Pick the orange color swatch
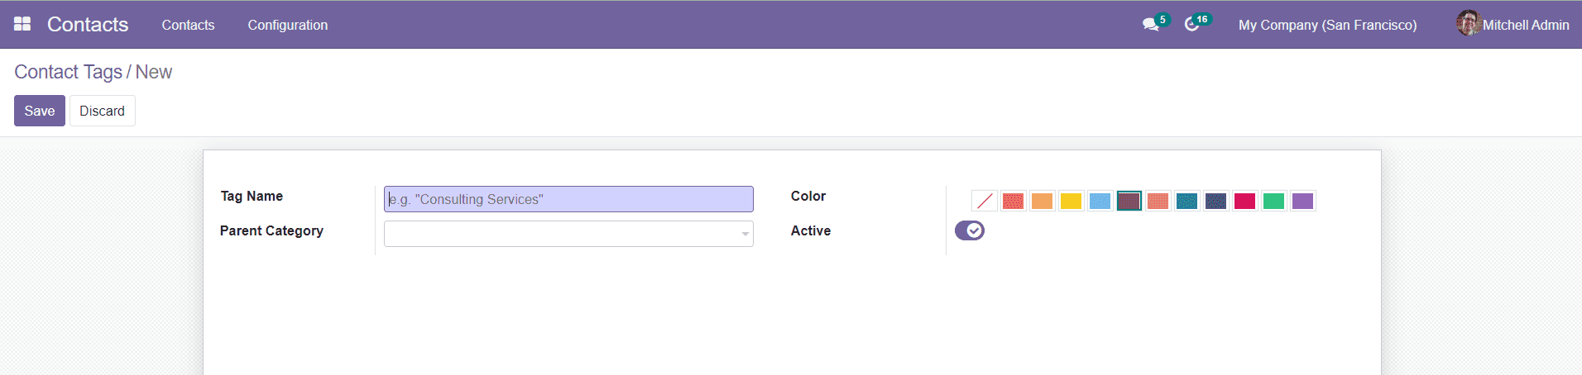This screenshot has width=1582, height=375. coord(1042,201)
